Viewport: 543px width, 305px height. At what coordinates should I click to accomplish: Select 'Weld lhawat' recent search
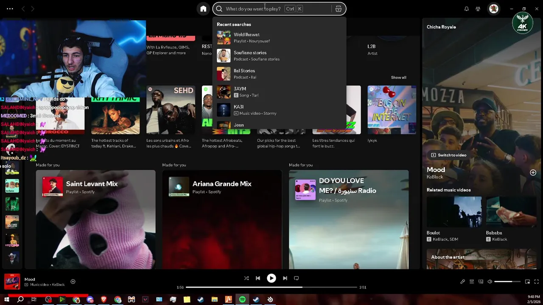click(280, 38)
